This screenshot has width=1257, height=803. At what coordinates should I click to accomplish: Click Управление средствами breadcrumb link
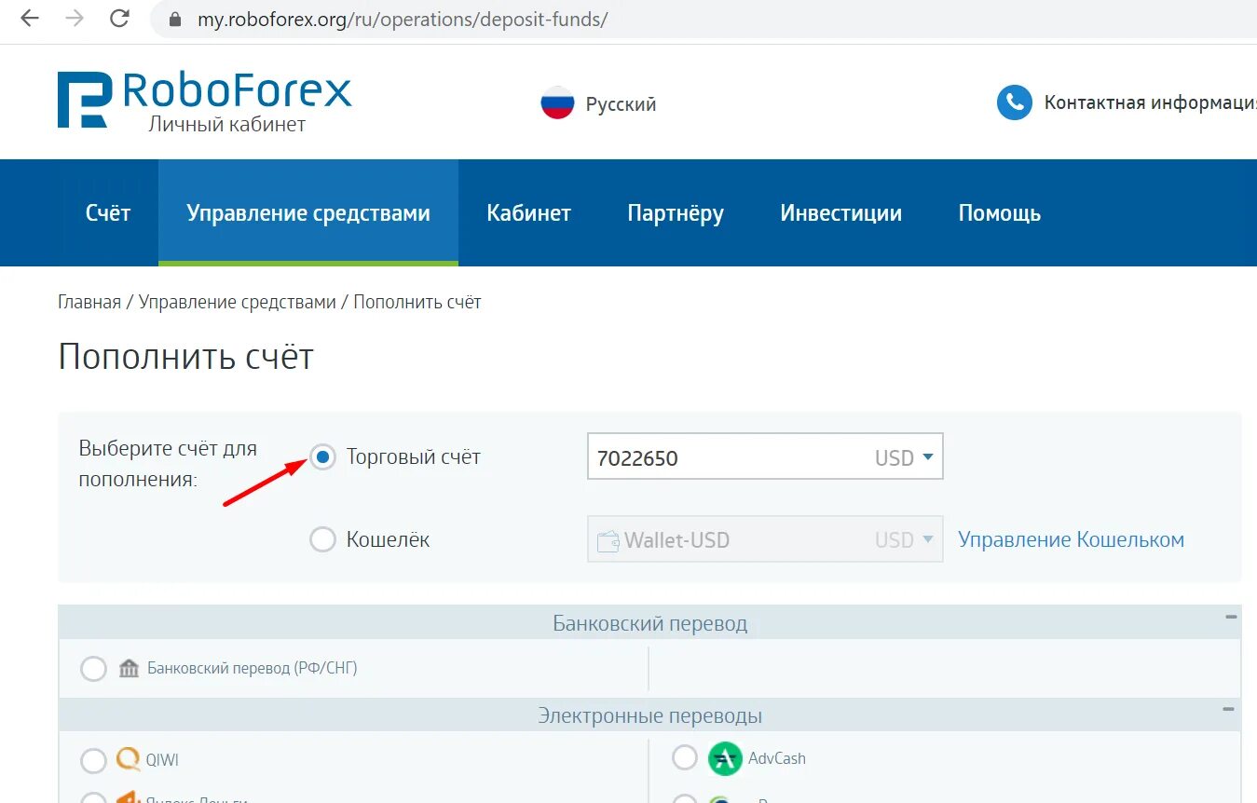pos(238,302)
